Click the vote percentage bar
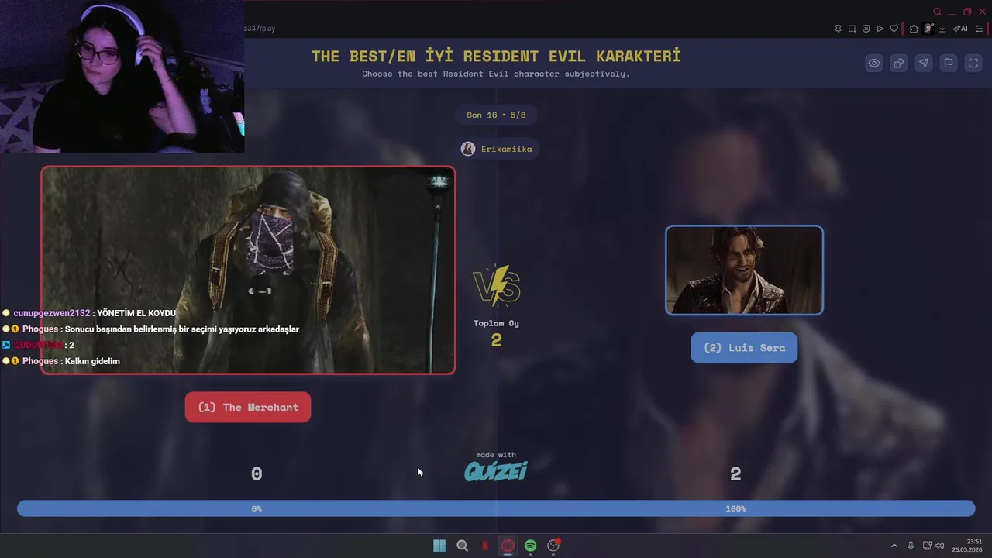The image size is (992, 558). click(496, 508)
